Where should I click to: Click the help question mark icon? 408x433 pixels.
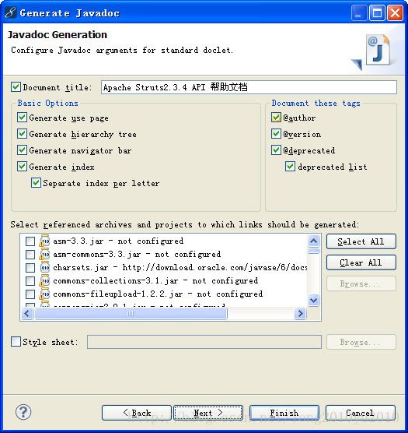23,412
